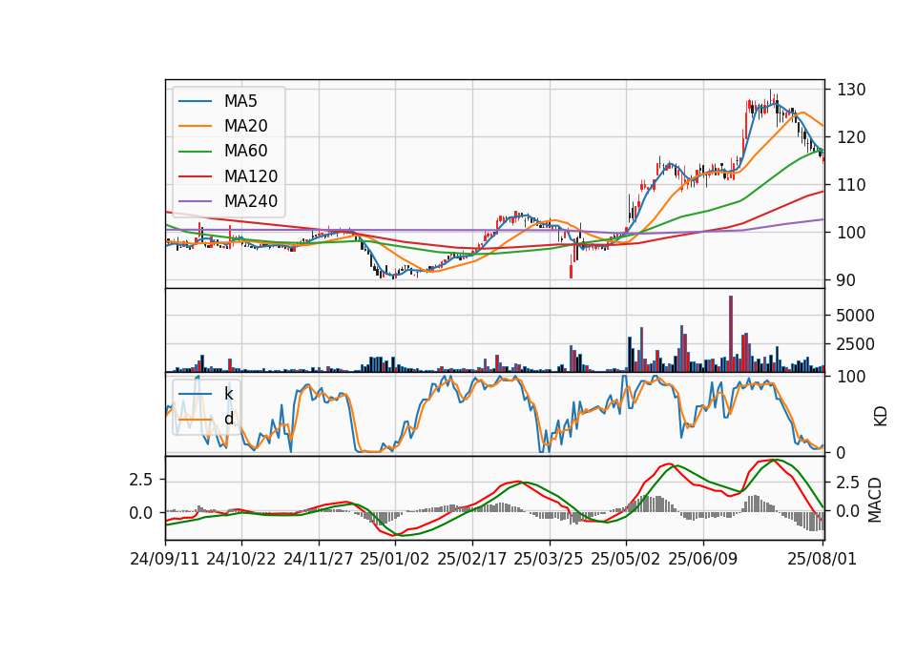
Task: Click the tallest volume bar
Action: [x=730, y=334]
